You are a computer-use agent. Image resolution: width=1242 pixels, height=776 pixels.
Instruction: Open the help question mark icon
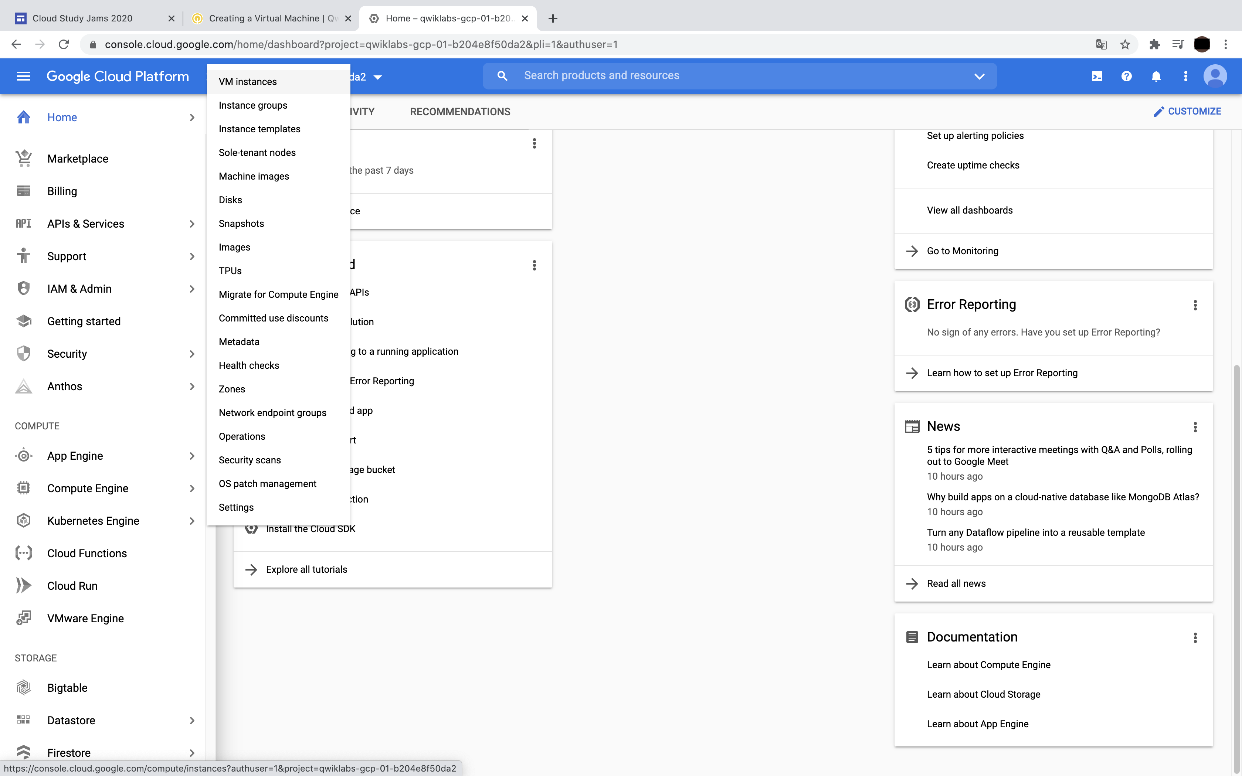tap(1127, 76)
